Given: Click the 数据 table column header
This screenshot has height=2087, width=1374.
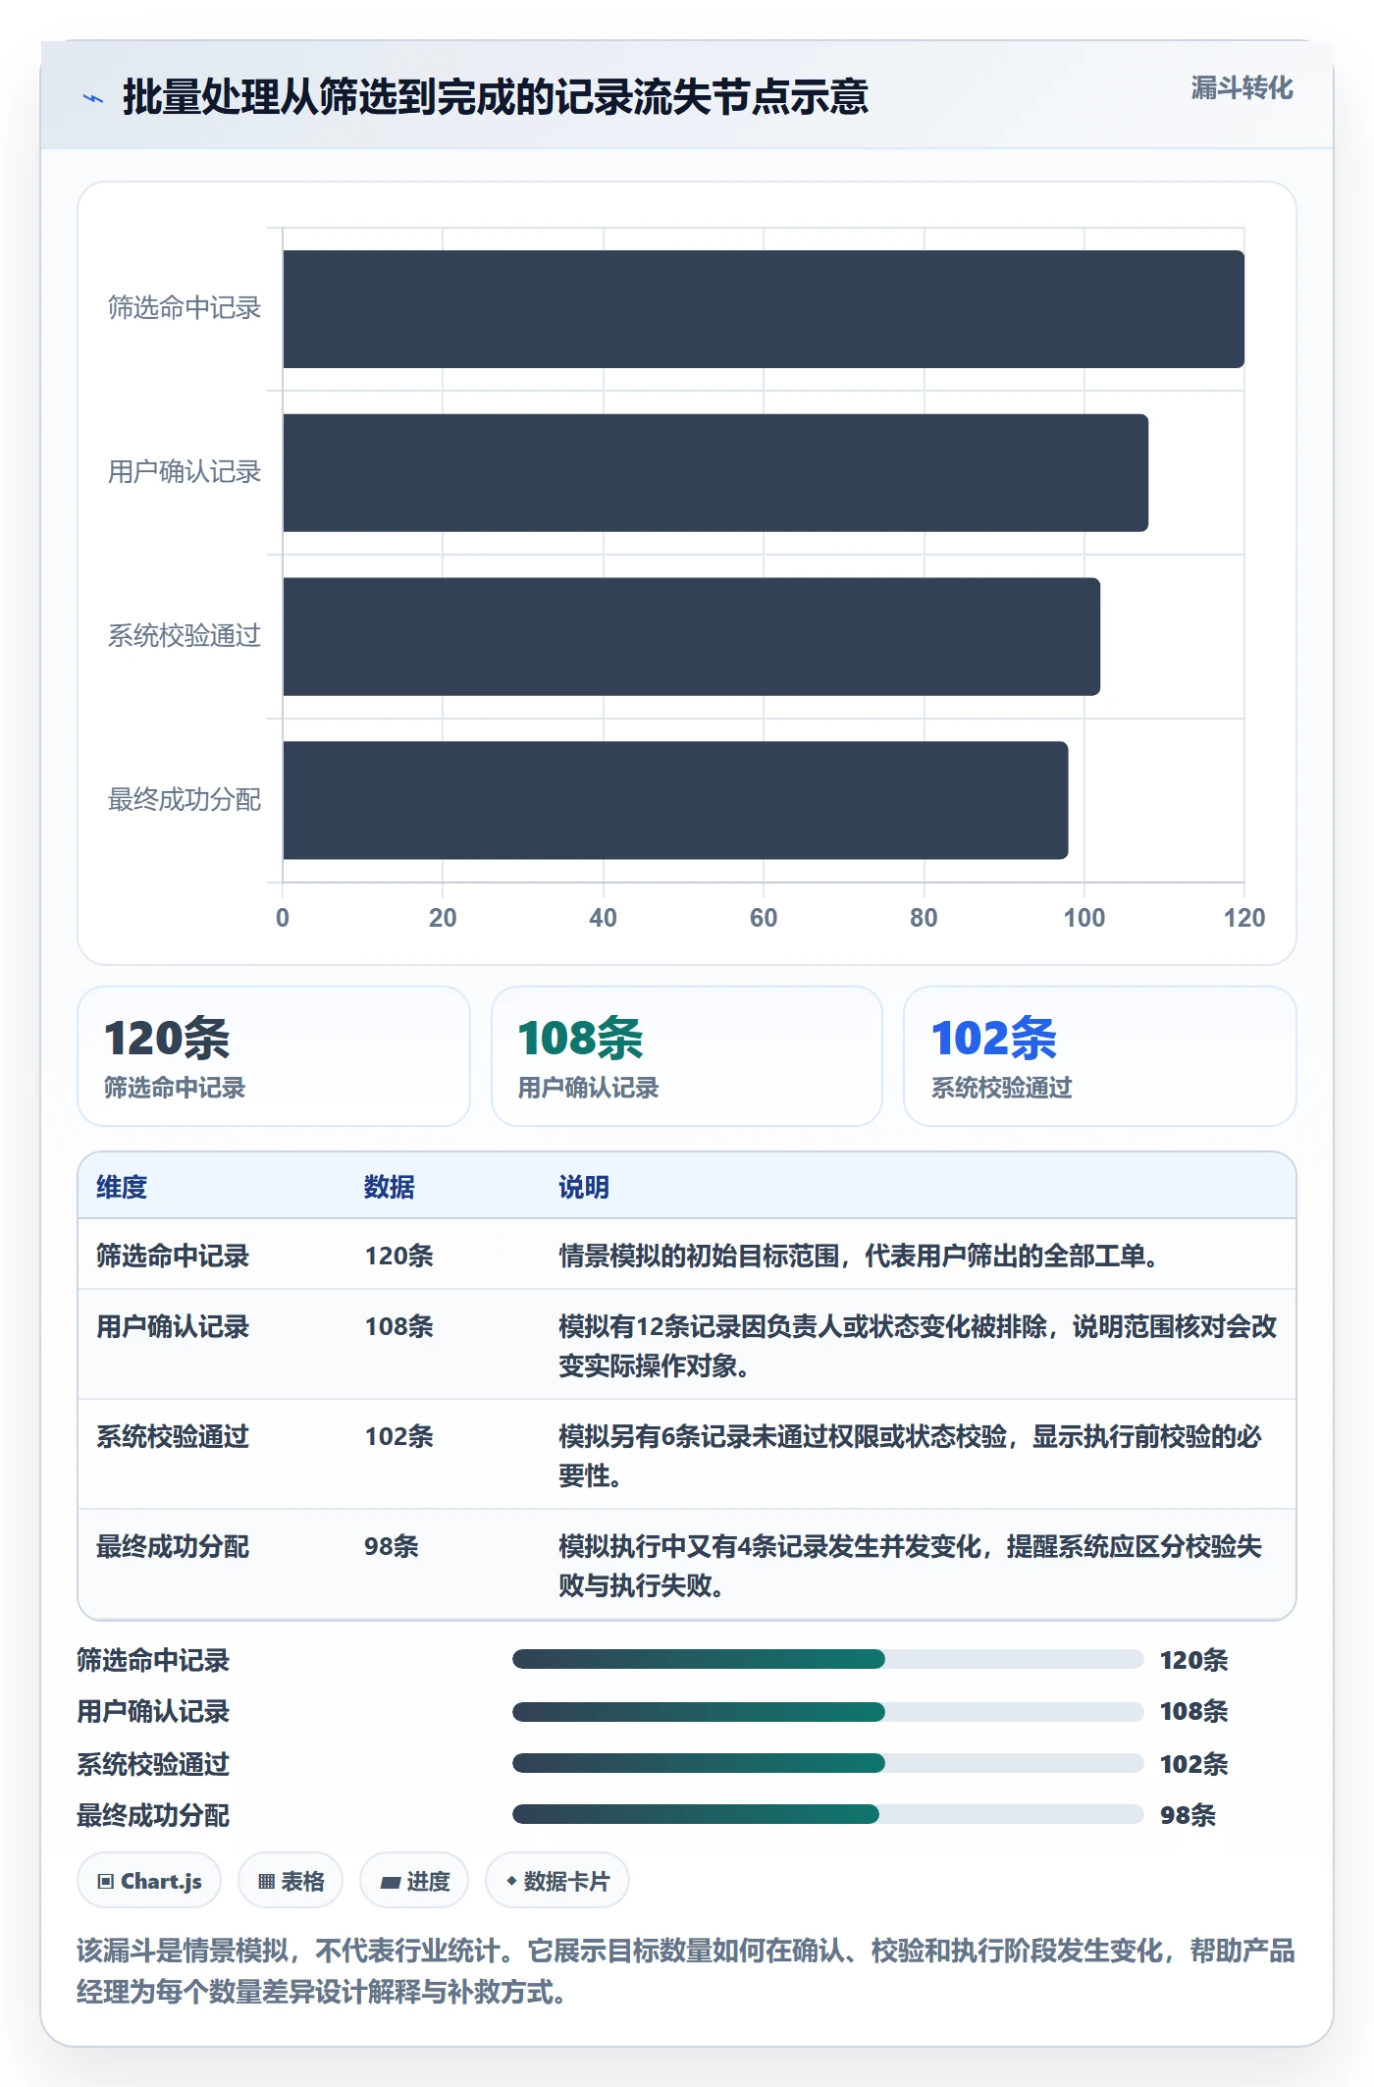Looking at the screenshot, I should tap(390, 1187).
